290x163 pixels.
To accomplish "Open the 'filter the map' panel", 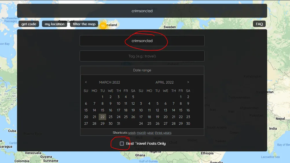I will tap(84, 24).
